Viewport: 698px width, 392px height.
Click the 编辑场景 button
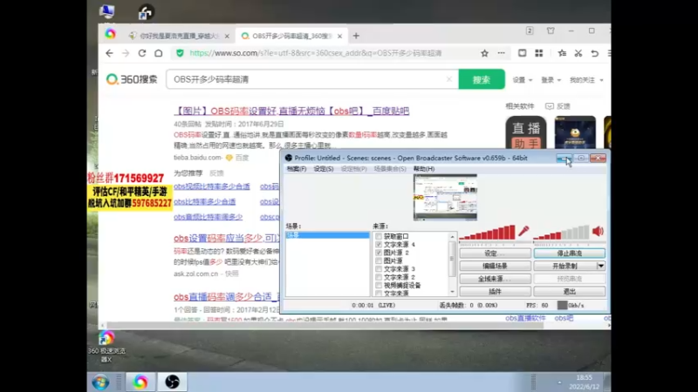[x=495, y=266]
